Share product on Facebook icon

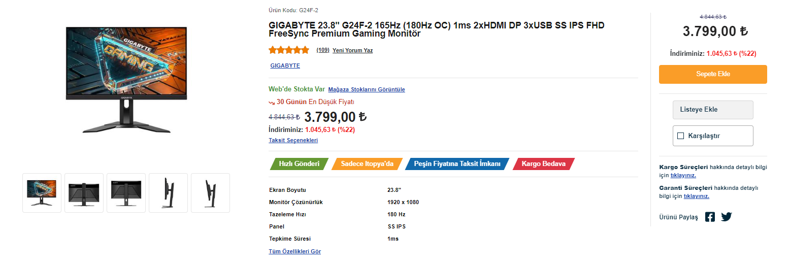tap(710, 217)
